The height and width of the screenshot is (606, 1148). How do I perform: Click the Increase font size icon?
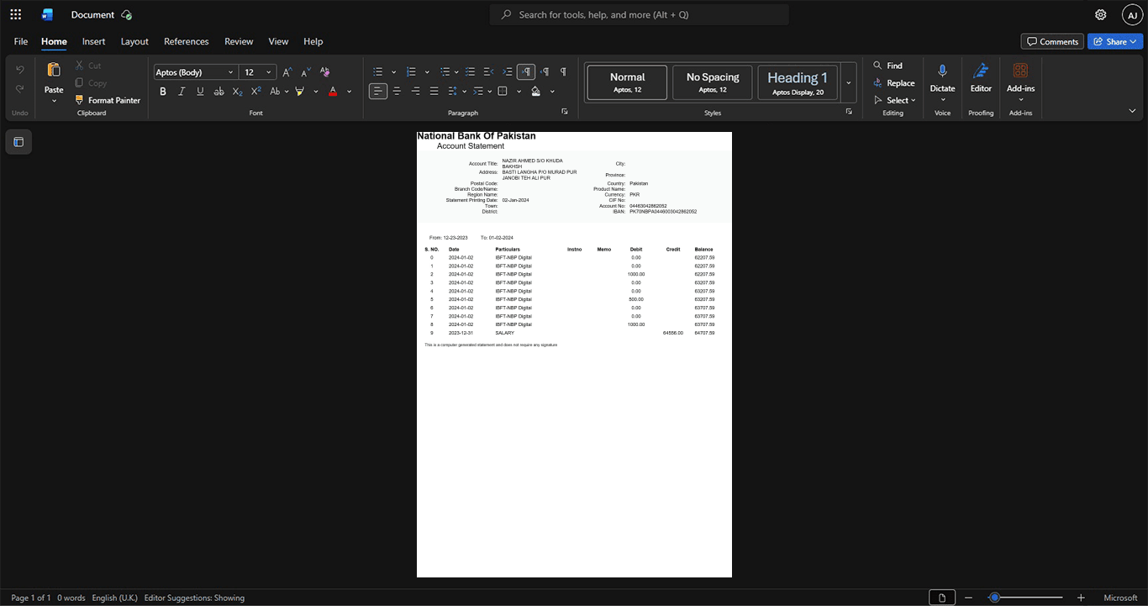(x=287, y=72)
